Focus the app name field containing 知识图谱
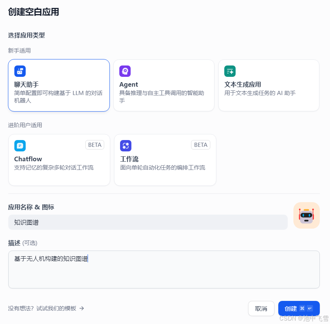Screen dimensions: 330x324 (x=148, y=222)
